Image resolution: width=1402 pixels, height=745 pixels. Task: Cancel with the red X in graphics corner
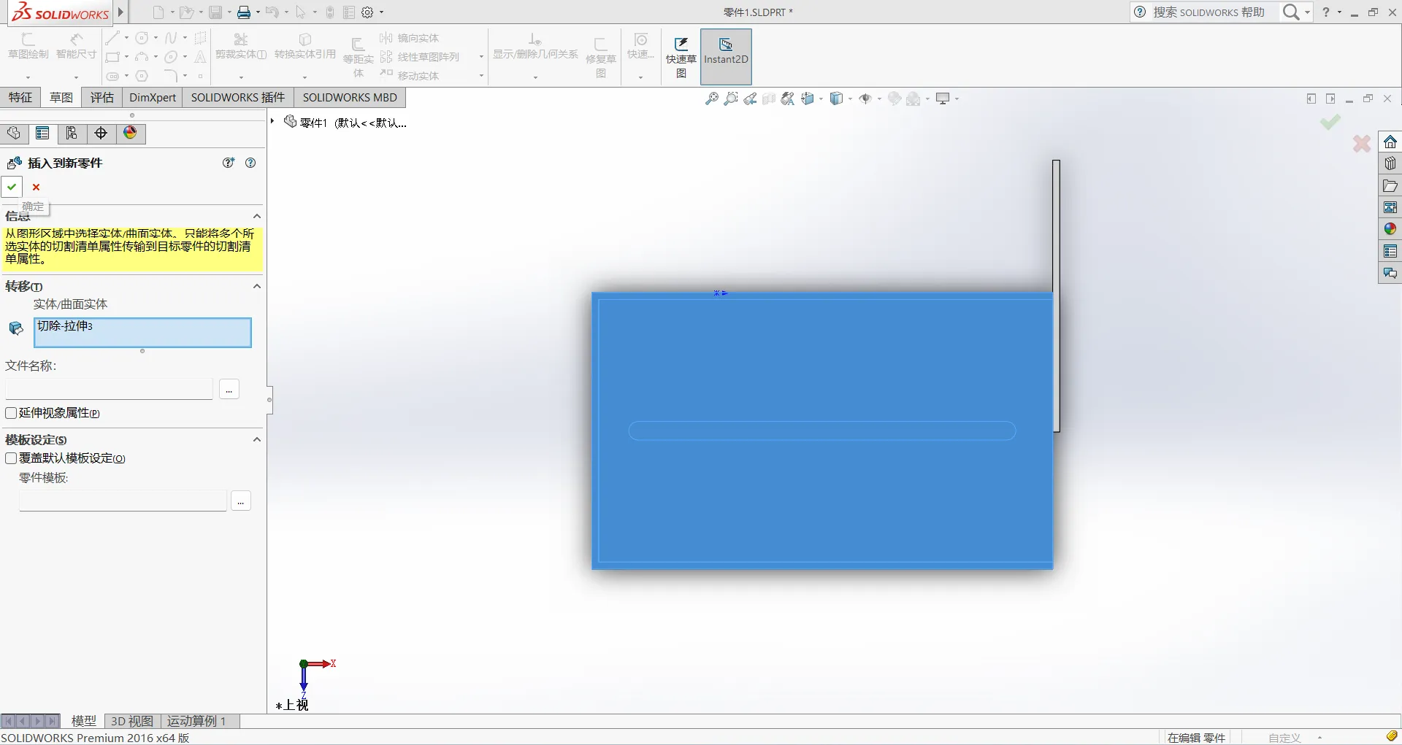tap(1362, 143)
